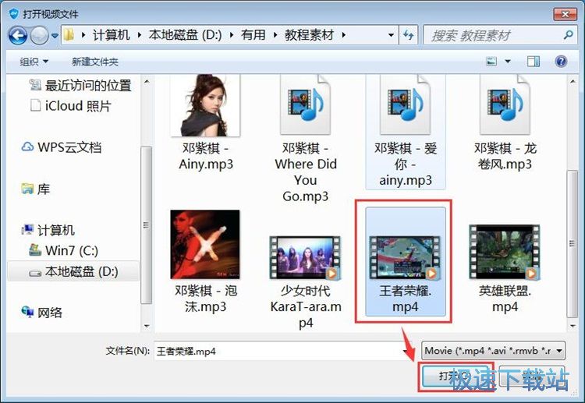
Task: Open the 组织 menu
Action: point(34,62)
